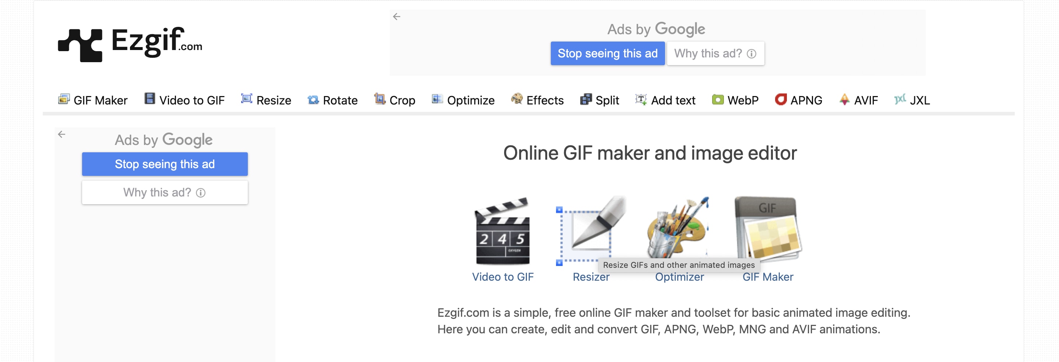
Task: Click the Resizer pen-and-selection icon
Action: (590, 231)
